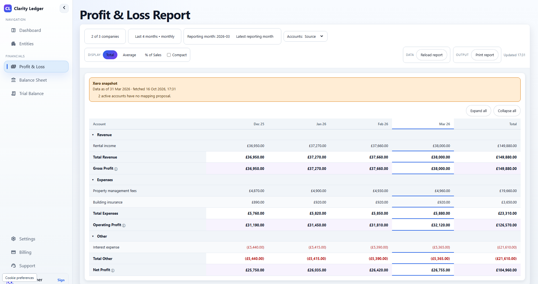Screen dimensions: 538x284
Task: Click the Building insurance row label
Action: [108, 202]
